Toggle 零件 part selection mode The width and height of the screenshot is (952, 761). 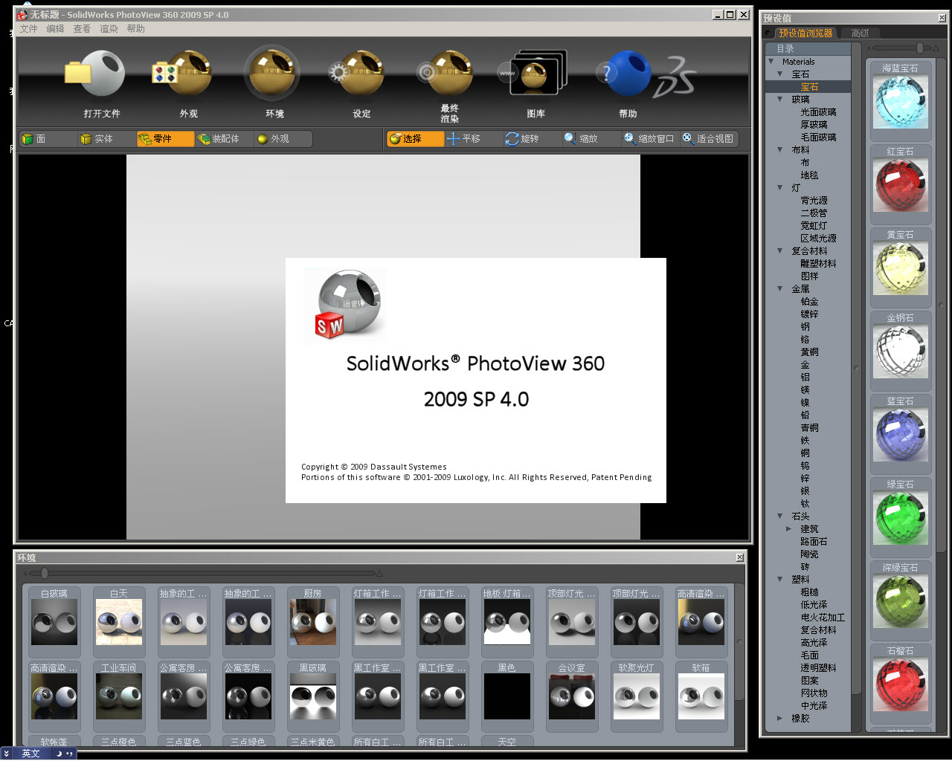pyautogui.click(x=165, y=139)
